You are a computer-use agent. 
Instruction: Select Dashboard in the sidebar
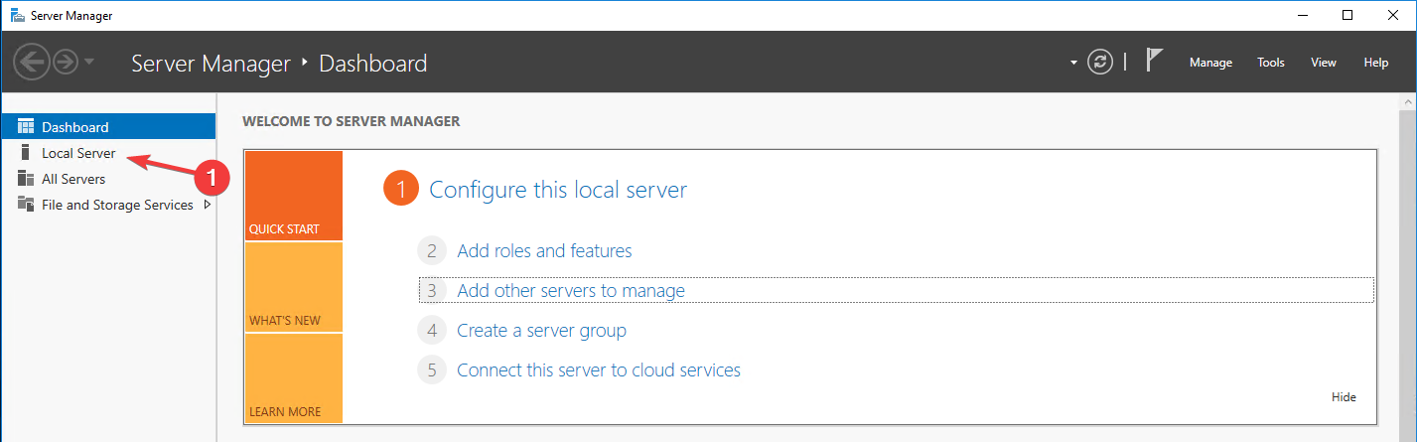[109, 127]
